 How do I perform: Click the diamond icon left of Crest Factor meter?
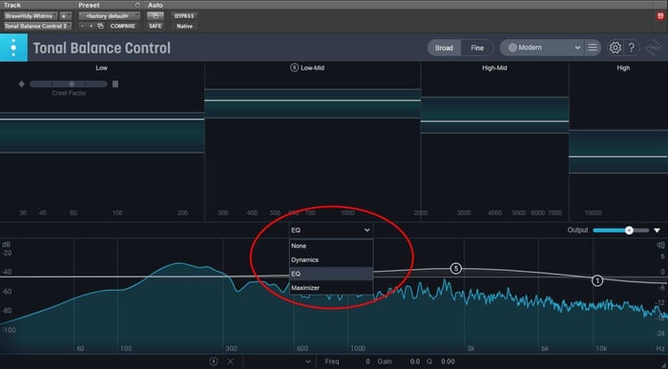click(21, 84)
